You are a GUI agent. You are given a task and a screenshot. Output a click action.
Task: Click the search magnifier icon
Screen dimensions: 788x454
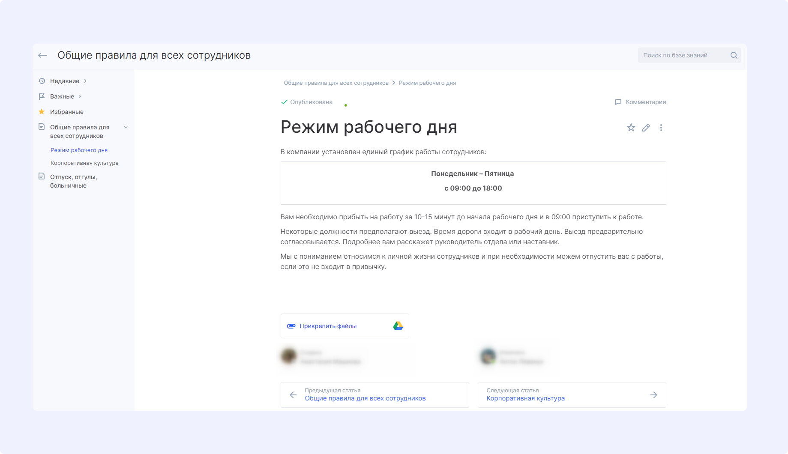click(734, 55)
